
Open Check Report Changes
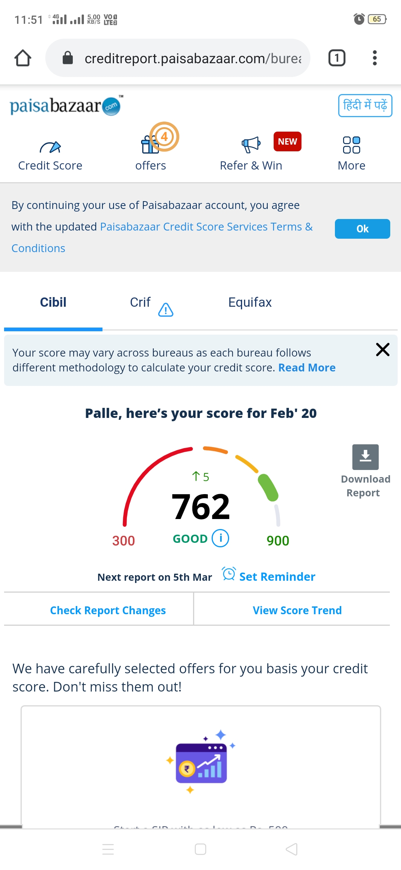pos(108,610)
